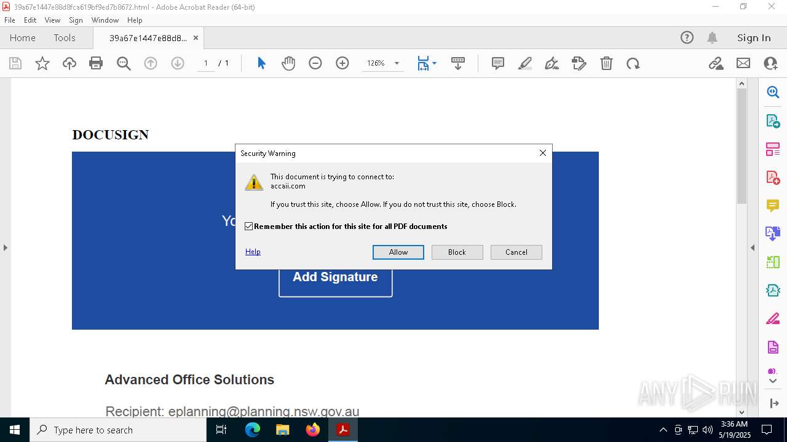Select the highlight text pen
787x442 pixels.
pyautogui.click(x=525, y=63)
